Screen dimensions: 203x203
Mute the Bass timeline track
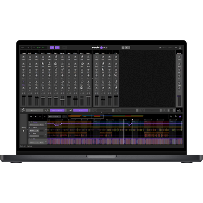point(30,133)
